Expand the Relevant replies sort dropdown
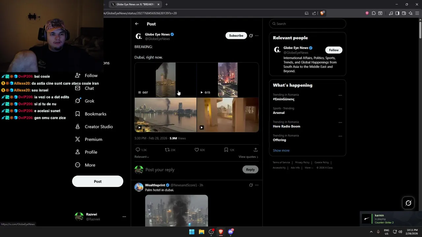This screenshot has width=422, height=237. [x=142, y=157]
